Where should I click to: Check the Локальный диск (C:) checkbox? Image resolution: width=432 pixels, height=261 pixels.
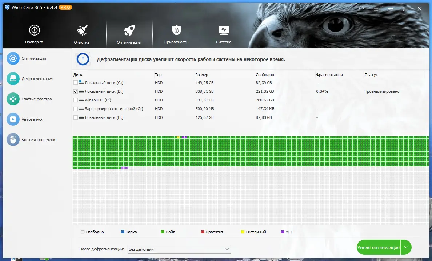click(76, 83)
